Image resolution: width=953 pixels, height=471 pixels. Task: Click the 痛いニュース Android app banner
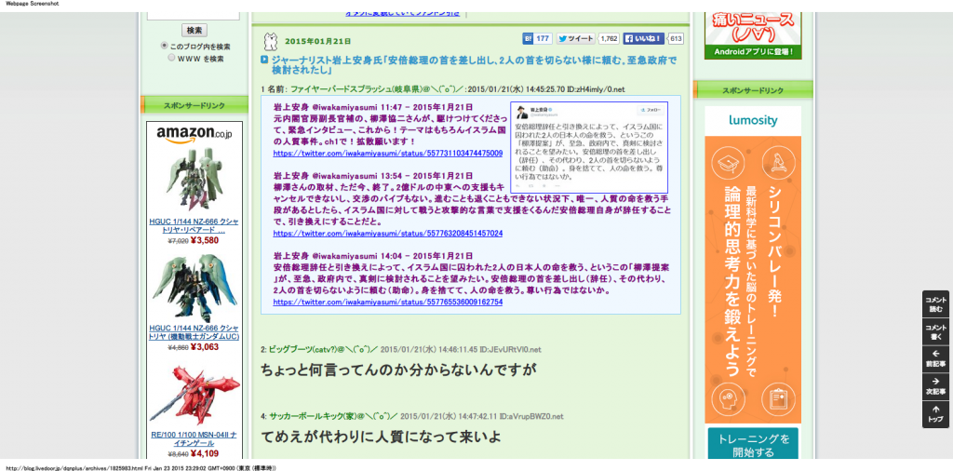point(753,35)
